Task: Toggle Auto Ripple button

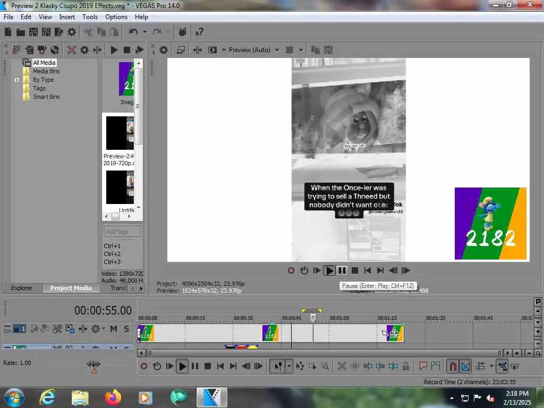Action: coord(480,366)
